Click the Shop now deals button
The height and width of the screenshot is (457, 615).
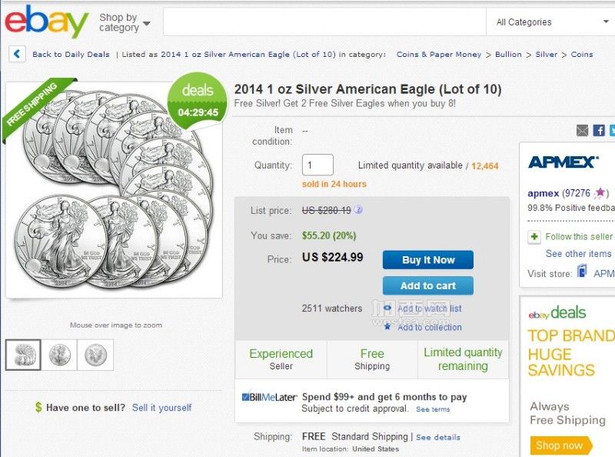coord(561,446)
